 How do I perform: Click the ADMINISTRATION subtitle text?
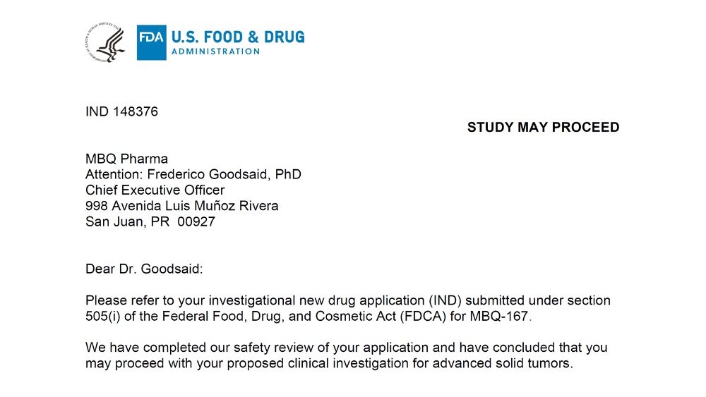pos(215,51)
